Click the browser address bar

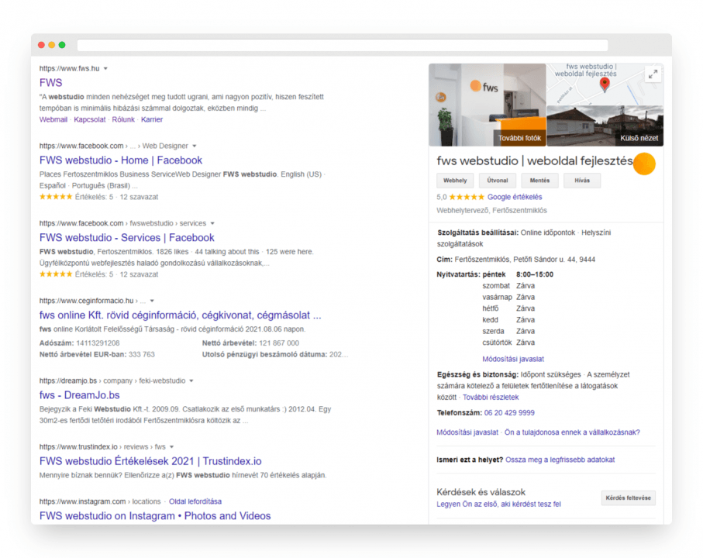coord(343,45)
